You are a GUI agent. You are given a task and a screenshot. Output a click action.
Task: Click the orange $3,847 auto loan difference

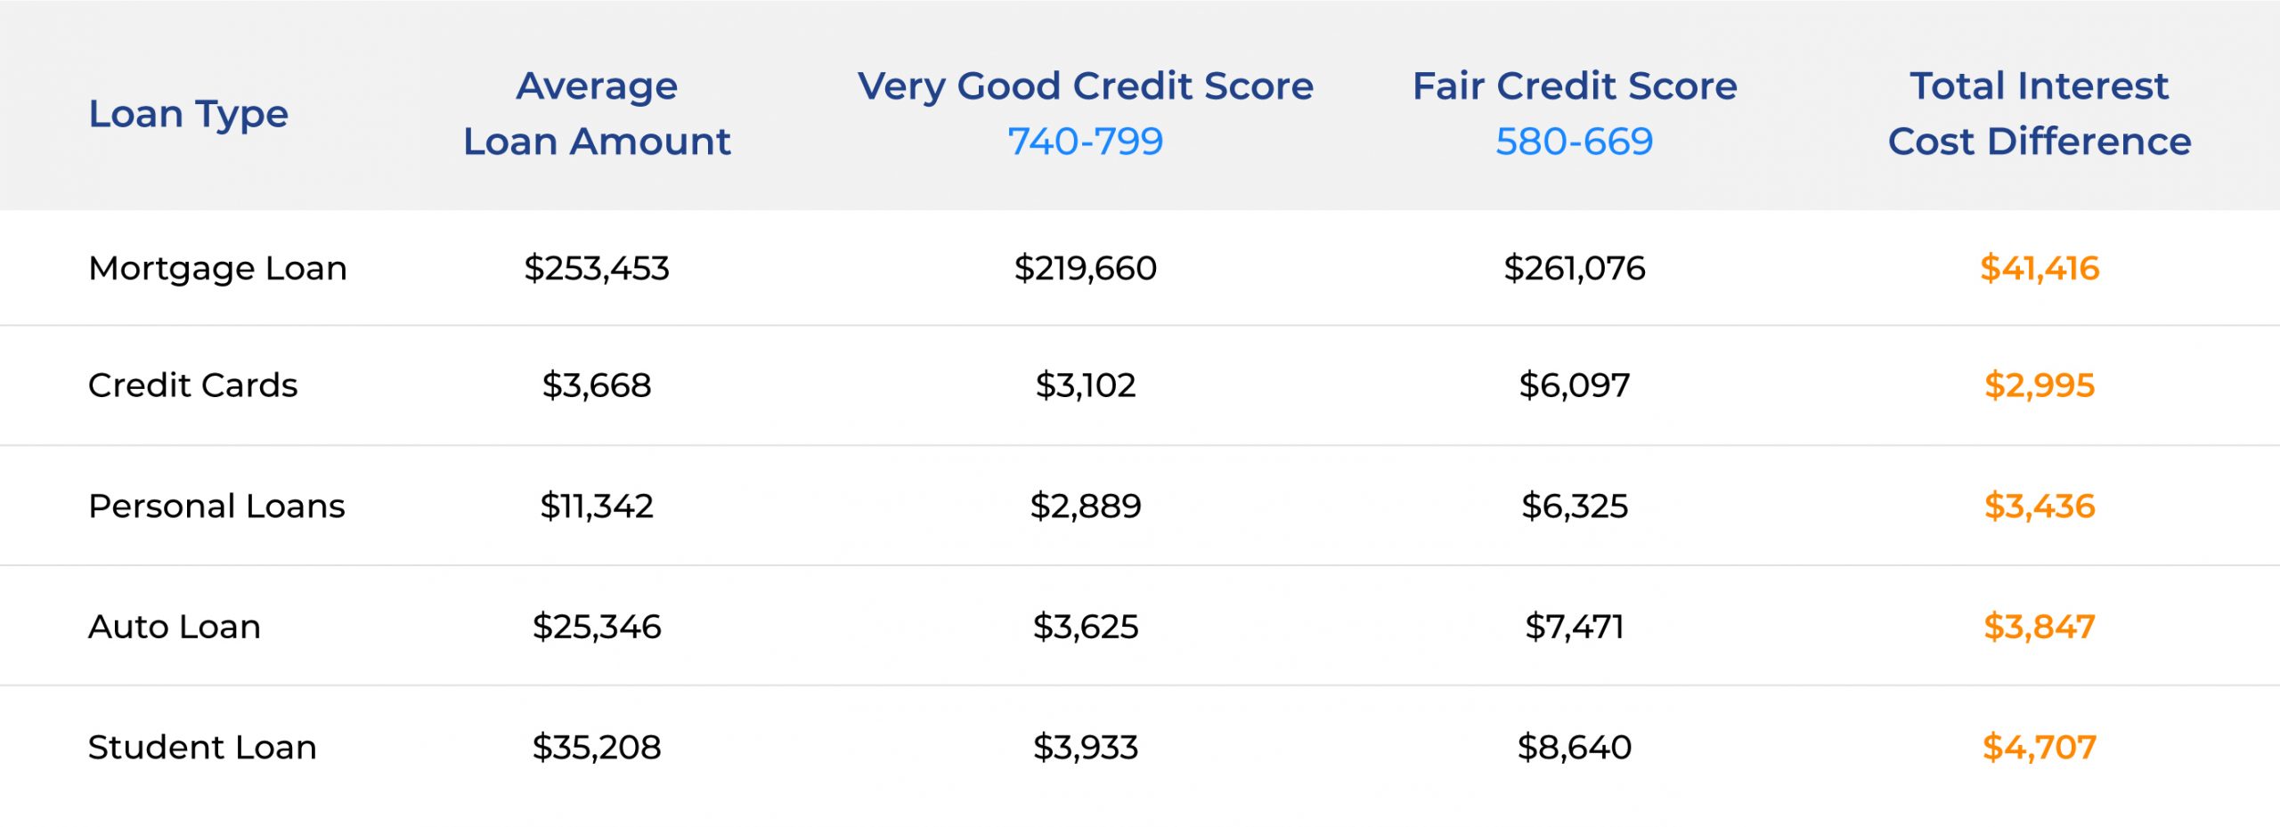tap(2039, 627)
